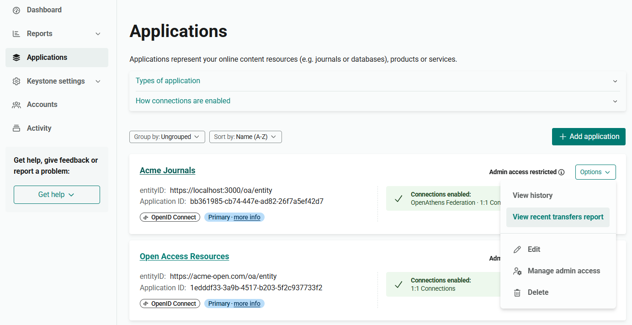The width and height of the screenshot is (632, 325).
Task: Click the Applications page heading
Action: coord(178,31)
